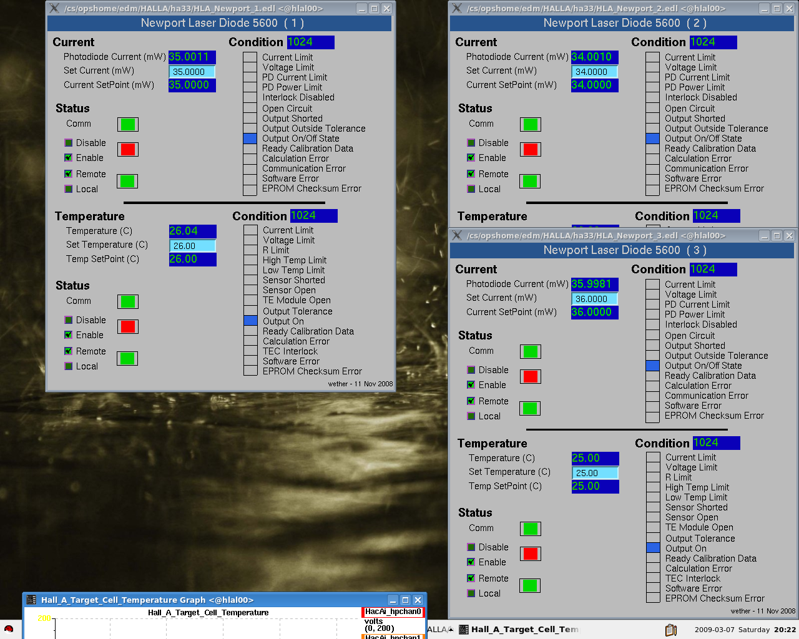
Task: Click Newport Laser Diode 5600 ( 2 ) header
Action: 622,23
